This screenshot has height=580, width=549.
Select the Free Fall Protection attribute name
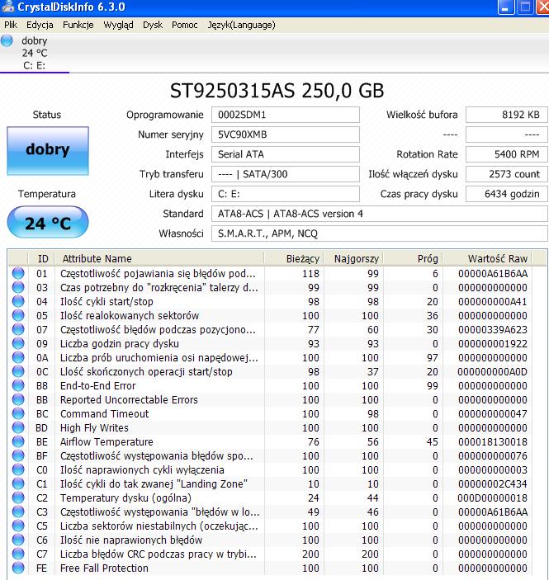(x=104, y=568)
